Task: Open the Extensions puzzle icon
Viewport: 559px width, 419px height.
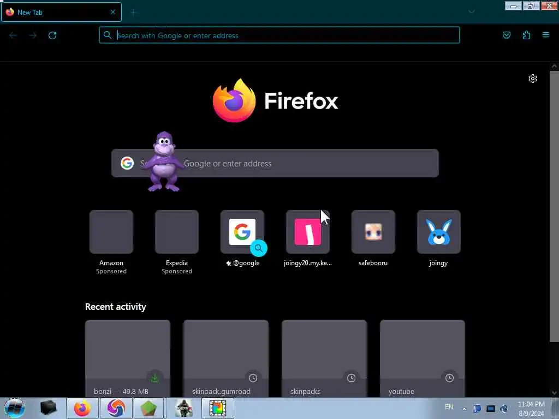Action: point(526,35)
